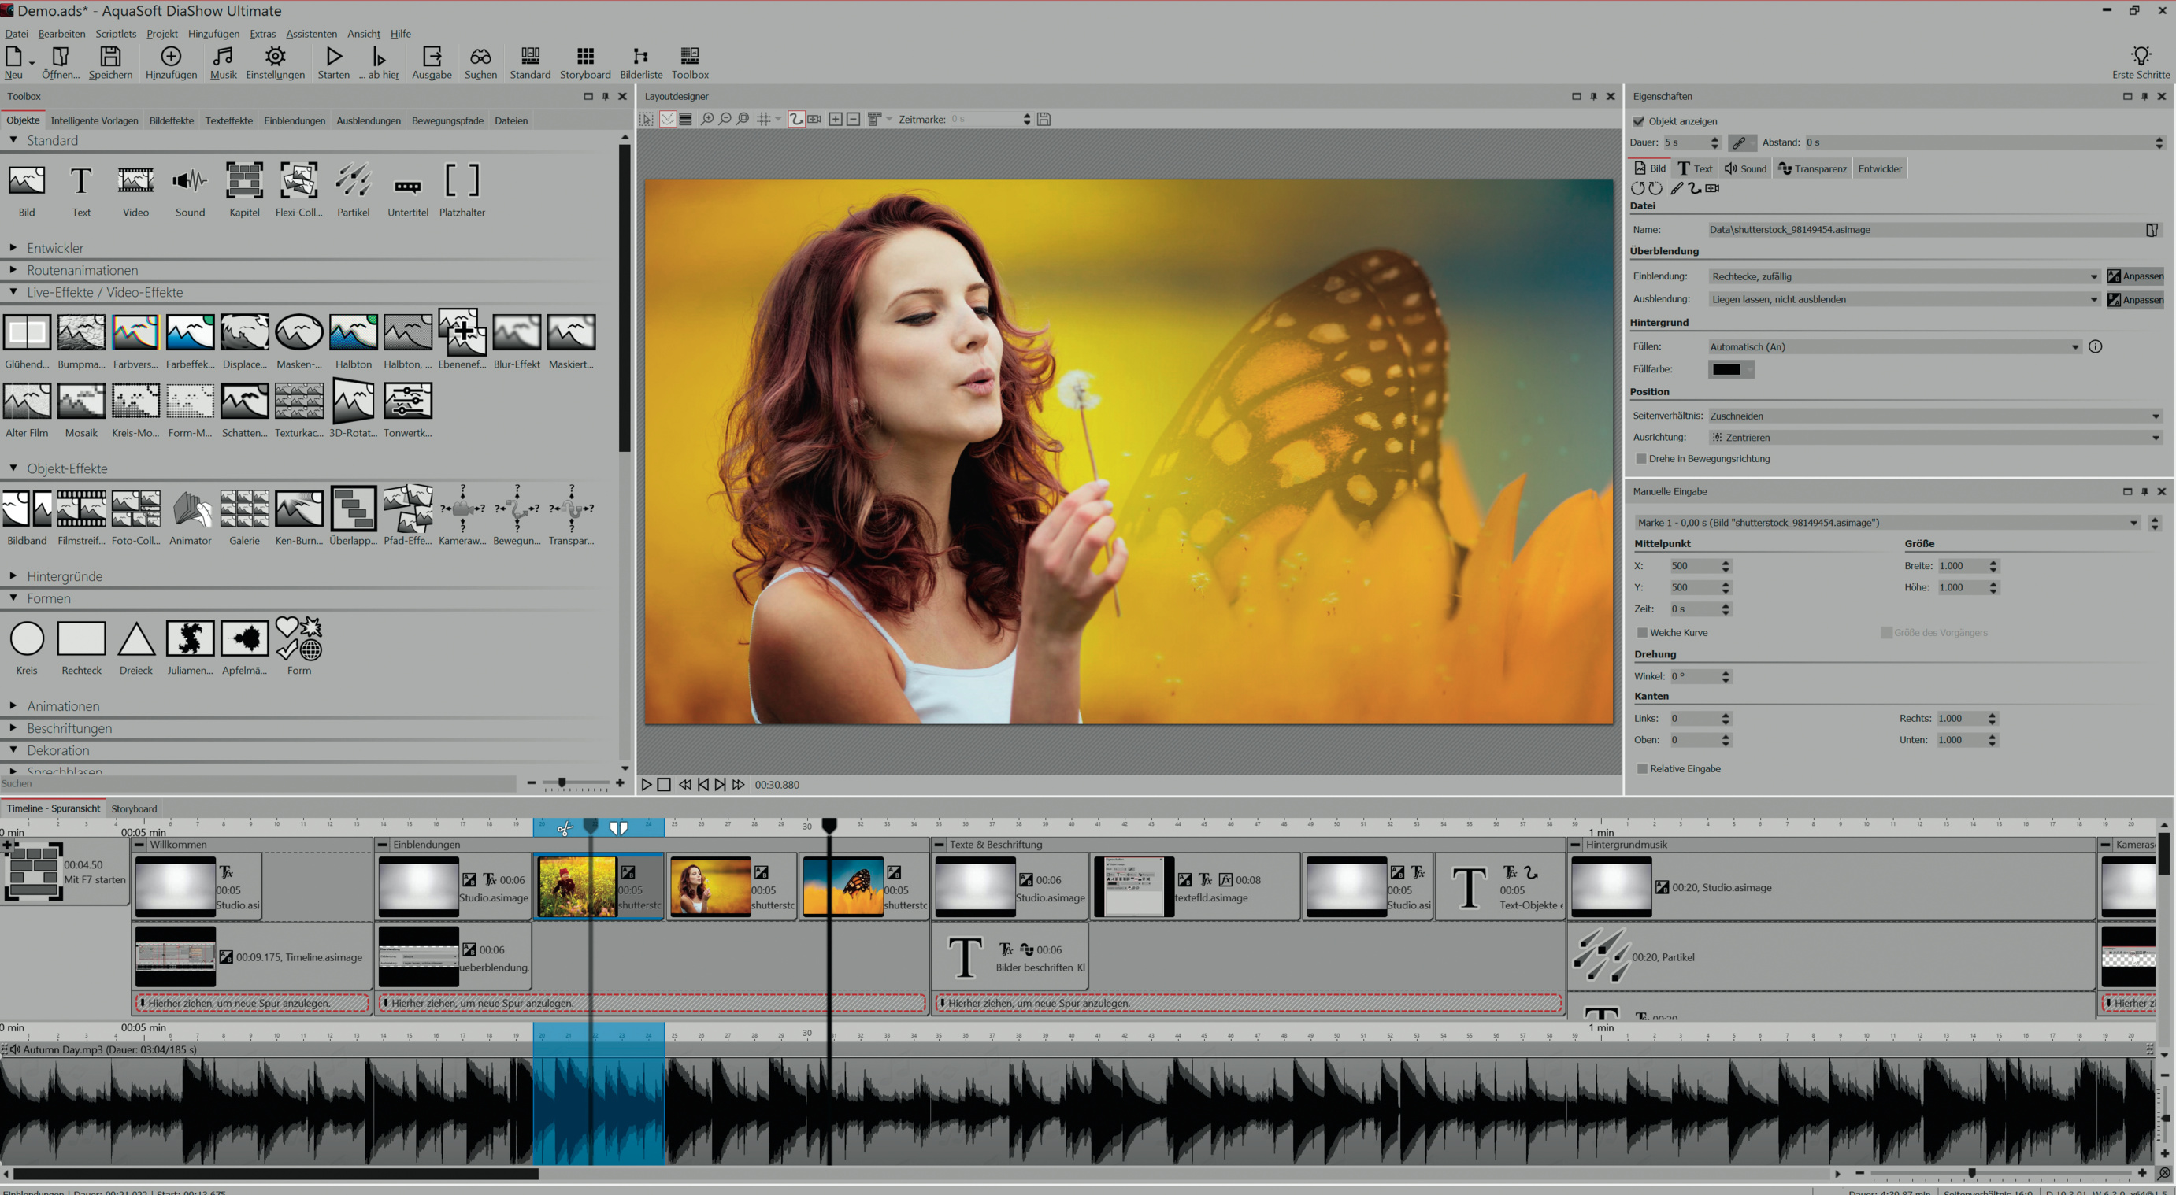Toggle the Objekt anzeigen checkbox

tap(1639, 120)
